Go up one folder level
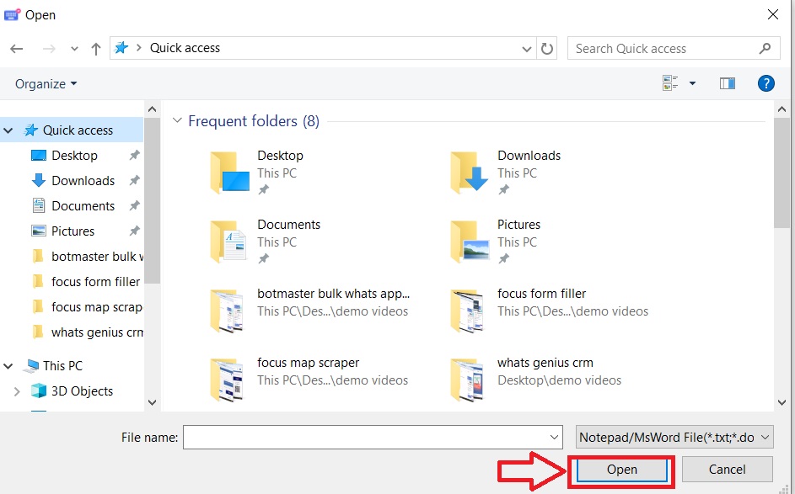Viewport: 795px width, 494px height. coord(96,49)
